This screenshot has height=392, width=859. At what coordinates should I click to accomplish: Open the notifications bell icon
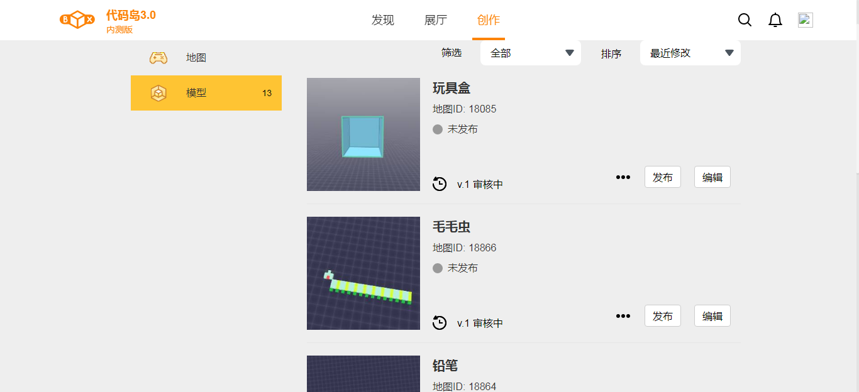775,20
